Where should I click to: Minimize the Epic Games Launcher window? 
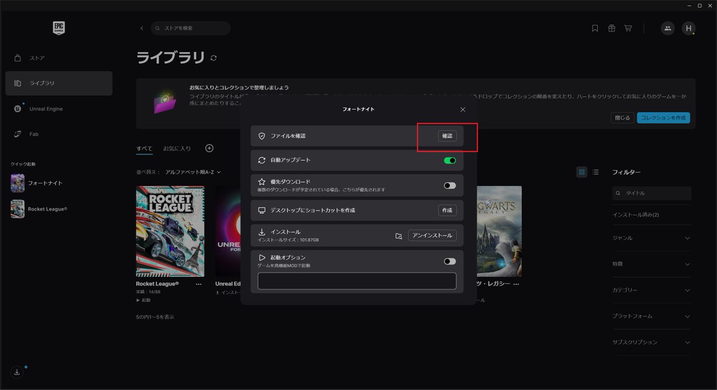click(689, 5)
